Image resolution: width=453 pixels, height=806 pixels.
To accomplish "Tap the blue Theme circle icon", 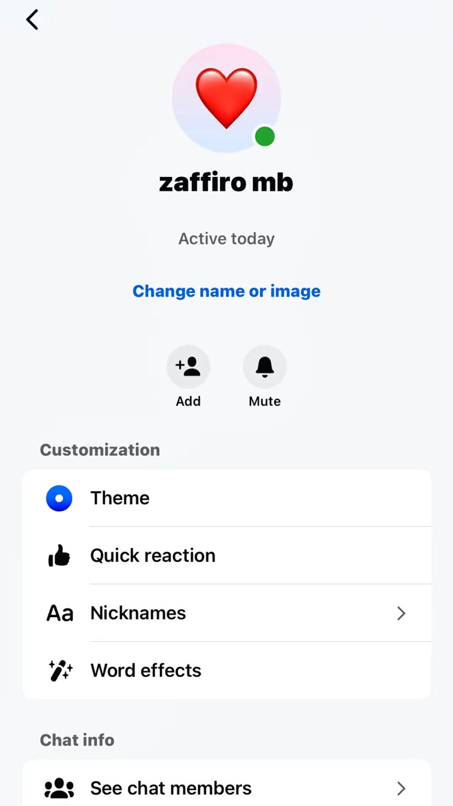I will 59,498.
